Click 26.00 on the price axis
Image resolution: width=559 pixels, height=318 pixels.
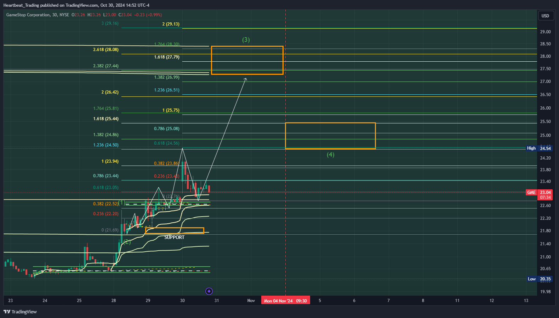[545, 108]
